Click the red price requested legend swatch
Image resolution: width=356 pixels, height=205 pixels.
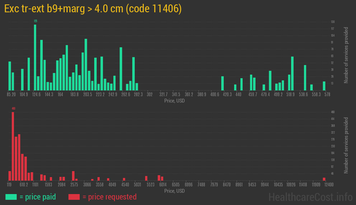[x=74, y=197]
